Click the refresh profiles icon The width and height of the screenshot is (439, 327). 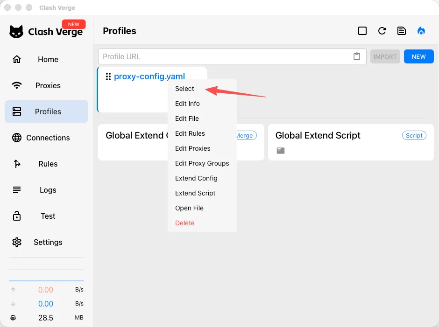[x=382, y=31]
